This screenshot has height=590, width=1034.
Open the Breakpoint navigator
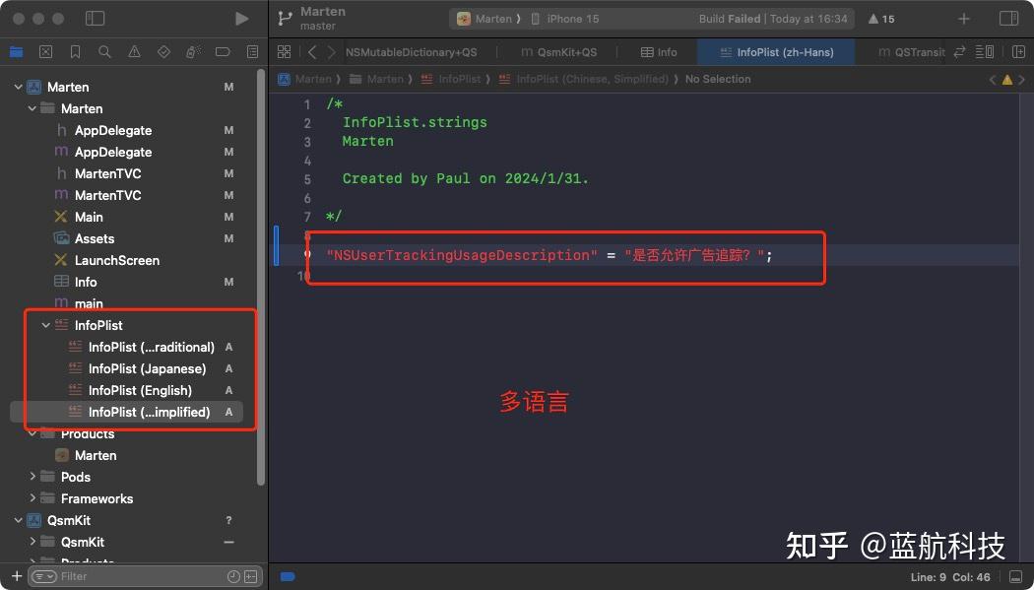click(222, 51)
